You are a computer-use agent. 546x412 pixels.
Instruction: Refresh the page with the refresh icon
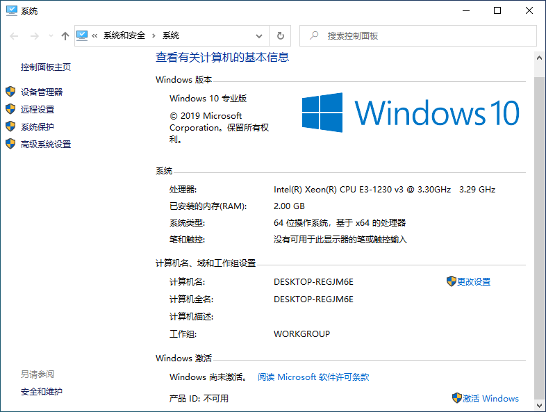[x=281, y=36]
